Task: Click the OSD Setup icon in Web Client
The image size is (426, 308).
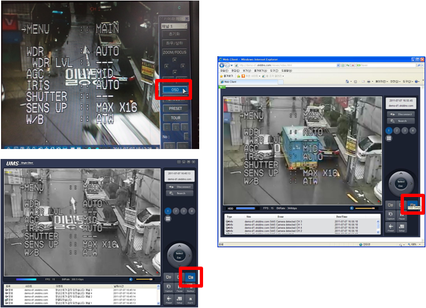Action: 413,205
